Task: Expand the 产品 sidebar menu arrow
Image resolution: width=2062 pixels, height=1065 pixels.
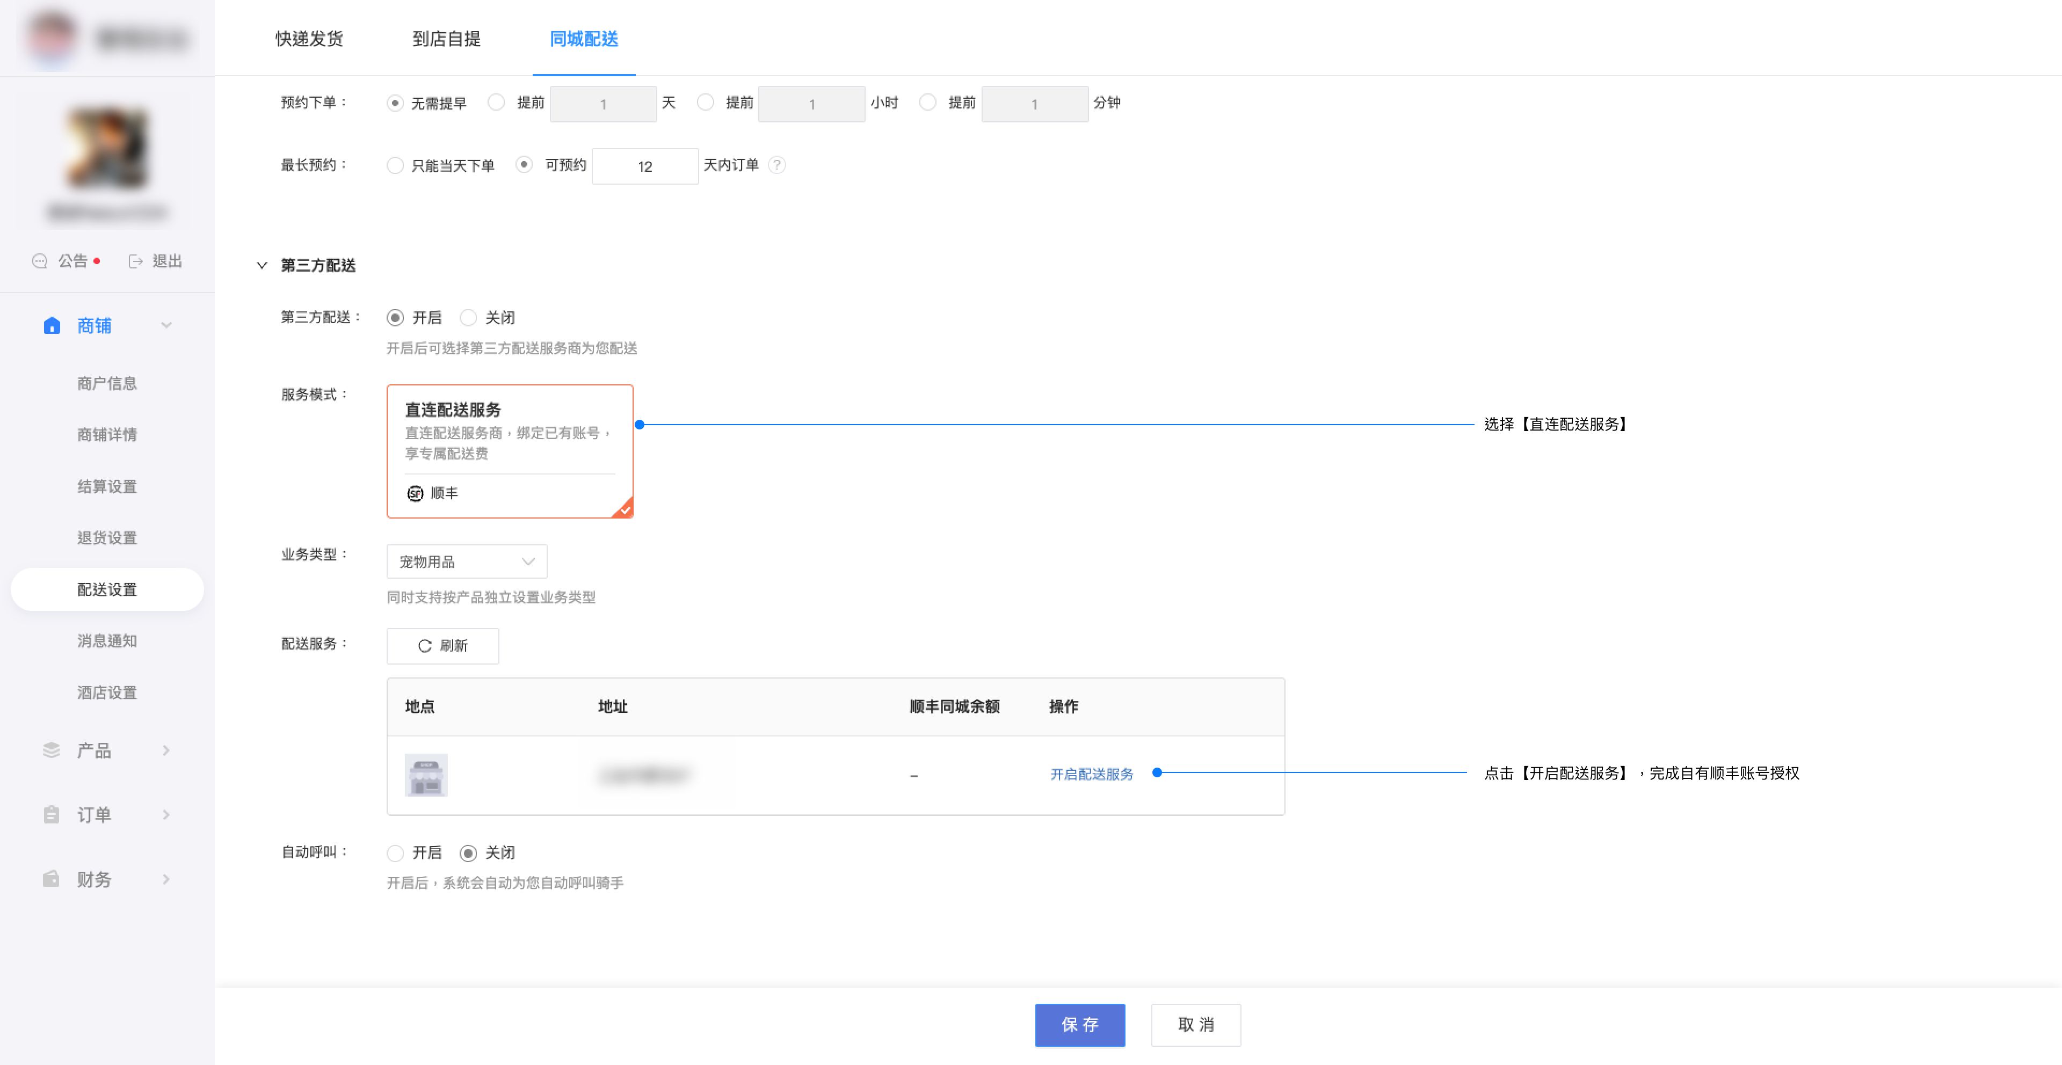Action: tap(166, 750)
